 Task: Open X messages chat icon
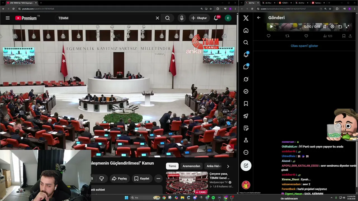[x=246, y=67]
